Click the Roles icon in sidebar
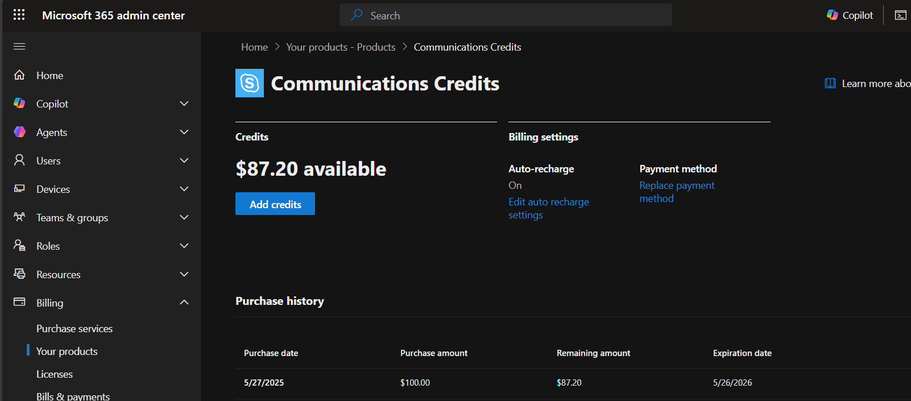The image size is (911, 401). [19, 245]
